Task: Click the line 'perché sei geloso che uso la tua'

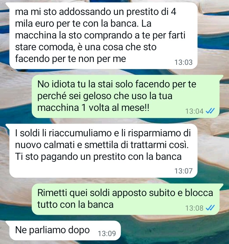Action: tap(105, 96)
